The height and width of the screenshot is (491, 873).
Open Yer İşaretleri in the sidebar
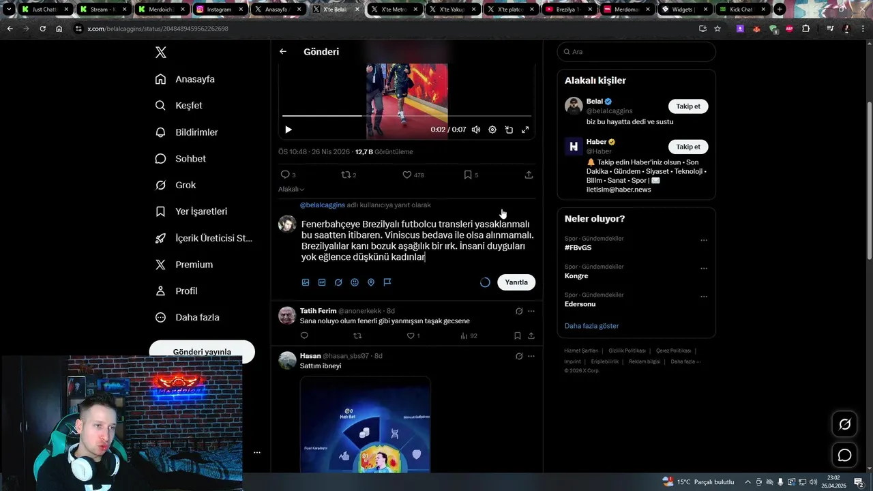192,211
